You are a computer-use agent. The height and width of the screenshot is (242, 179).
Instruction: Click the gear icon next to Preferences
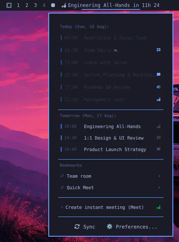point(109,226)
